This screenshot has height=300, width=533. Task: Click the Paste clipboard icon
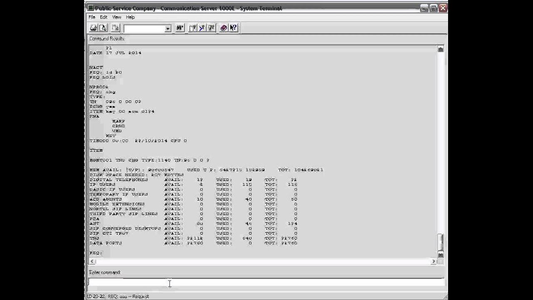115,28
